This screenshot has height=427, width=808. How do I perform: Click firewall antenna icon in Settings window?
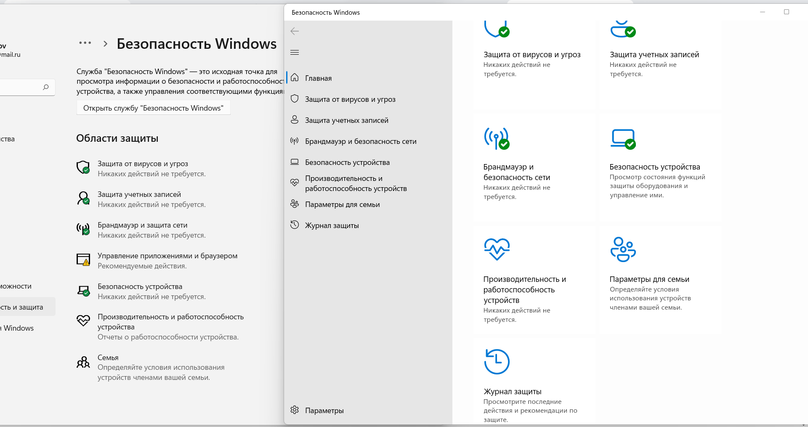(83, 229)
